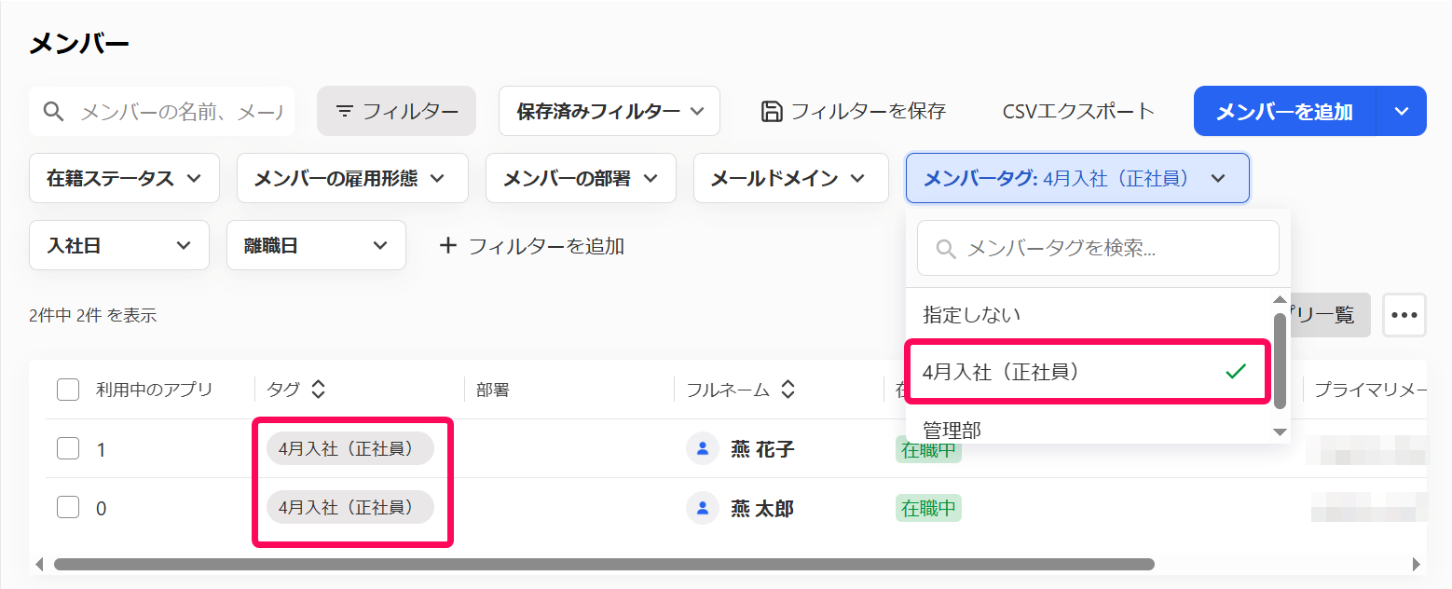Select 4月入社（正社員） option in tag list

(x=1089, y=372)
